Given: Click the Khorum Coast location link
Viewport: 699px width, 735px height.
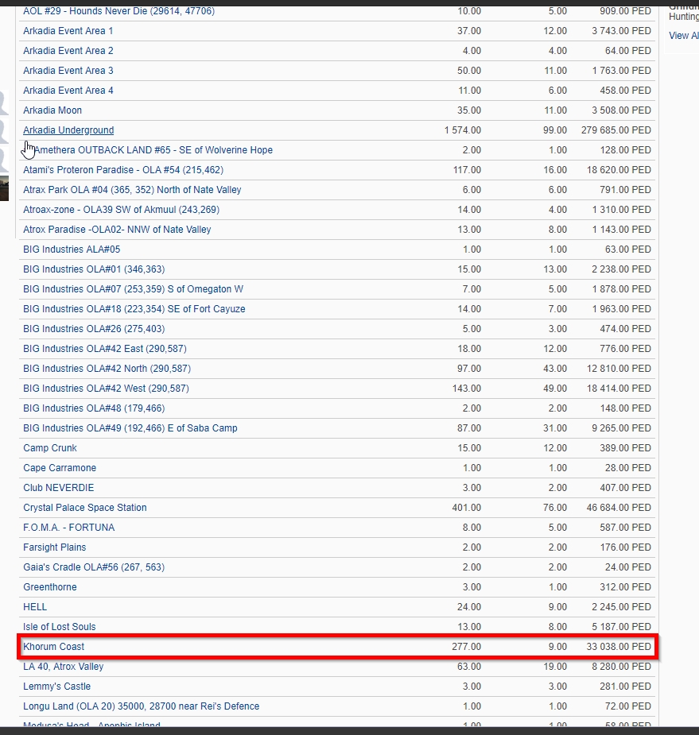Looking at the screenshot, I should point(53,647).
